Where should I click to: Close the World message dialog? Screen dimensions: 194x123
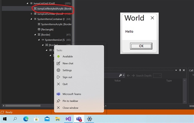pyautogui.click(x=152, y=18)
